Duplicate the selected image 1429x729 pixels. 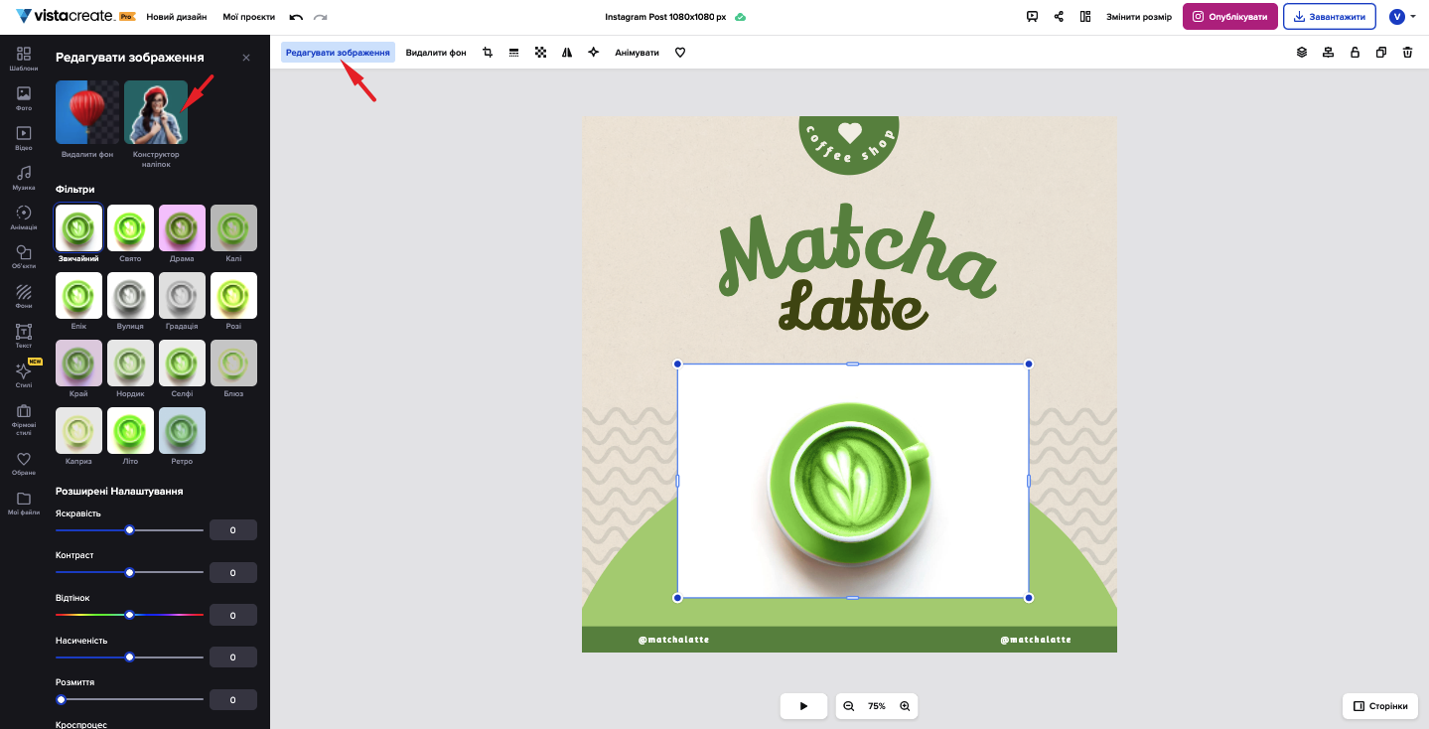click(x=1381, y=53)
